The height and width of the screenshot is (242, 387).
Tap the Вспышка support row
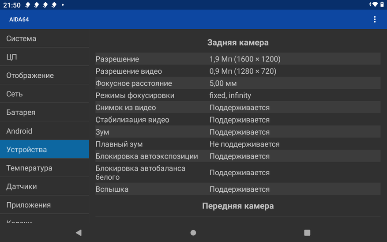(x=238, y=189)
